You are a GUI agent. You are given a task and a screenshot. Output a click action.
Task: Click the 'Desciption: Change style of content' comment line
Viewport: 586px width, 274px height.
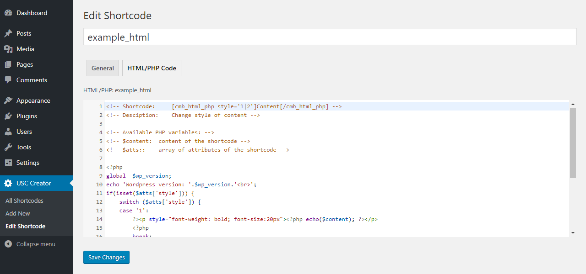click(x=183, y=115)
